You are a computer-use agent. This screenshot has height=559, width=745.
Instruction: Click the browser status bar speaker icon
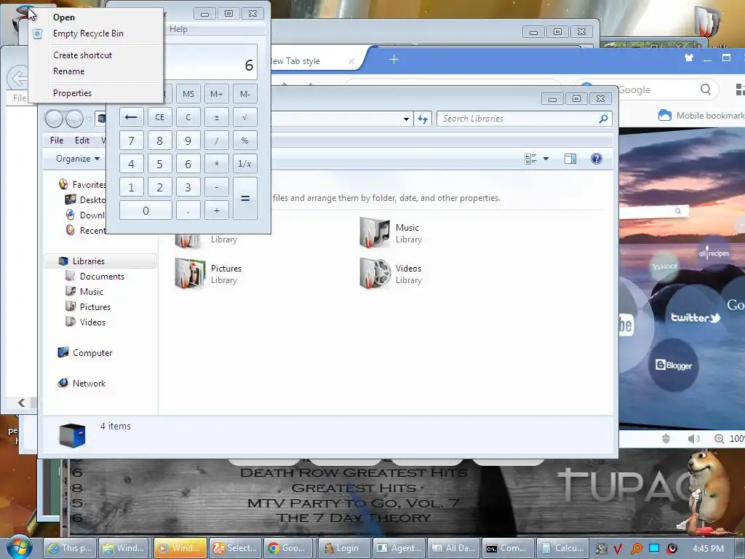pos(693,439)
